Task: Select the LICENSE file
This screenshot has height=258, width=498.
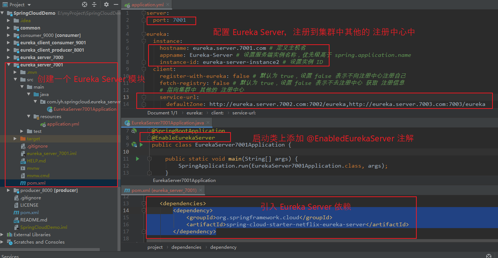Action: [29, 205]
